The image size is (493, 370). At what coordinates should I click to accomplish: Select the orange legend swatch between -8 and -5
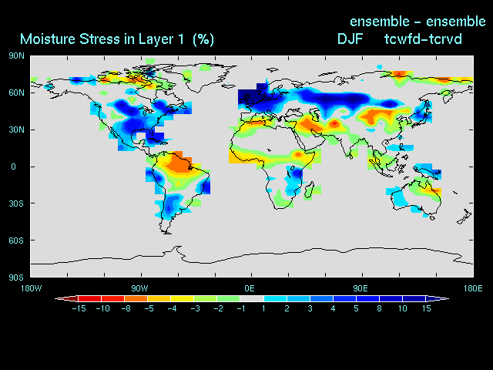coord(136,298)
